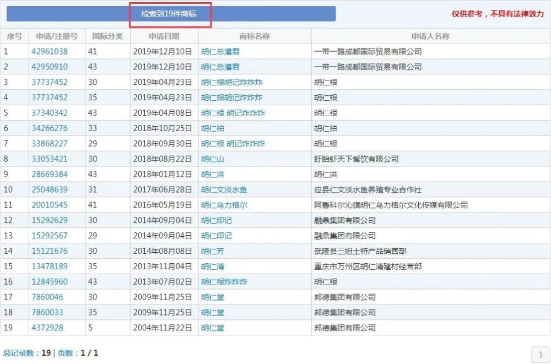Select applicant 重庆市万州区胡仁清建材经营部
The width and height of the screenshot is (551, 364).
[x=368, y=267]
